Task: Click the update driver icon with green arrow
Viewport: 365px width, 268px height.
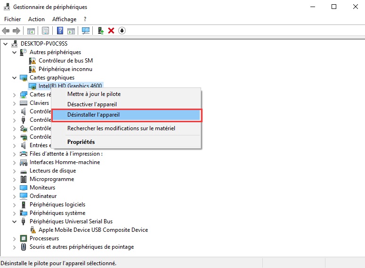Action: click(100, 31)
